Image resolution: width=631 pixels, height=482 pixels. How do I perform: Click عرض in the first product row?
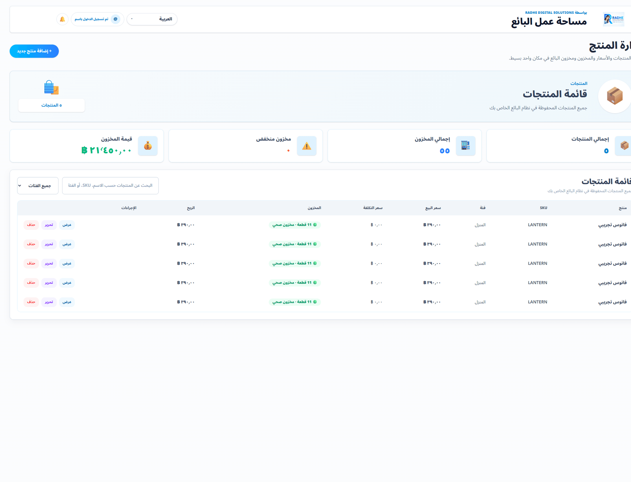point(67,225)
